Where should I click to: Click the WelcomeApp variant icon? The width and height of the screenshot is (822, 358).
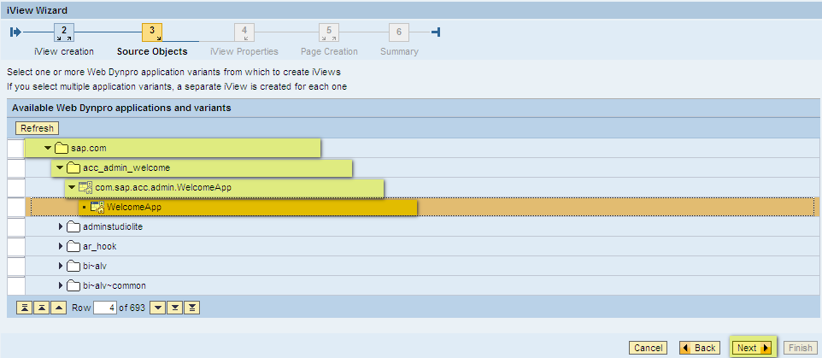coord(97,208)
